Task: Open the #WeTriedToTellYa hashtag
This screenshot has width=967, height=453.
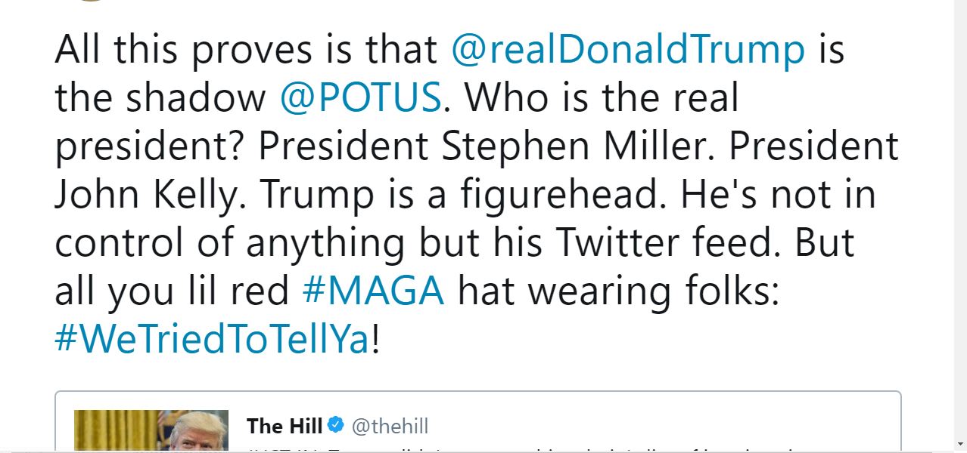Action: coord(213,340)
